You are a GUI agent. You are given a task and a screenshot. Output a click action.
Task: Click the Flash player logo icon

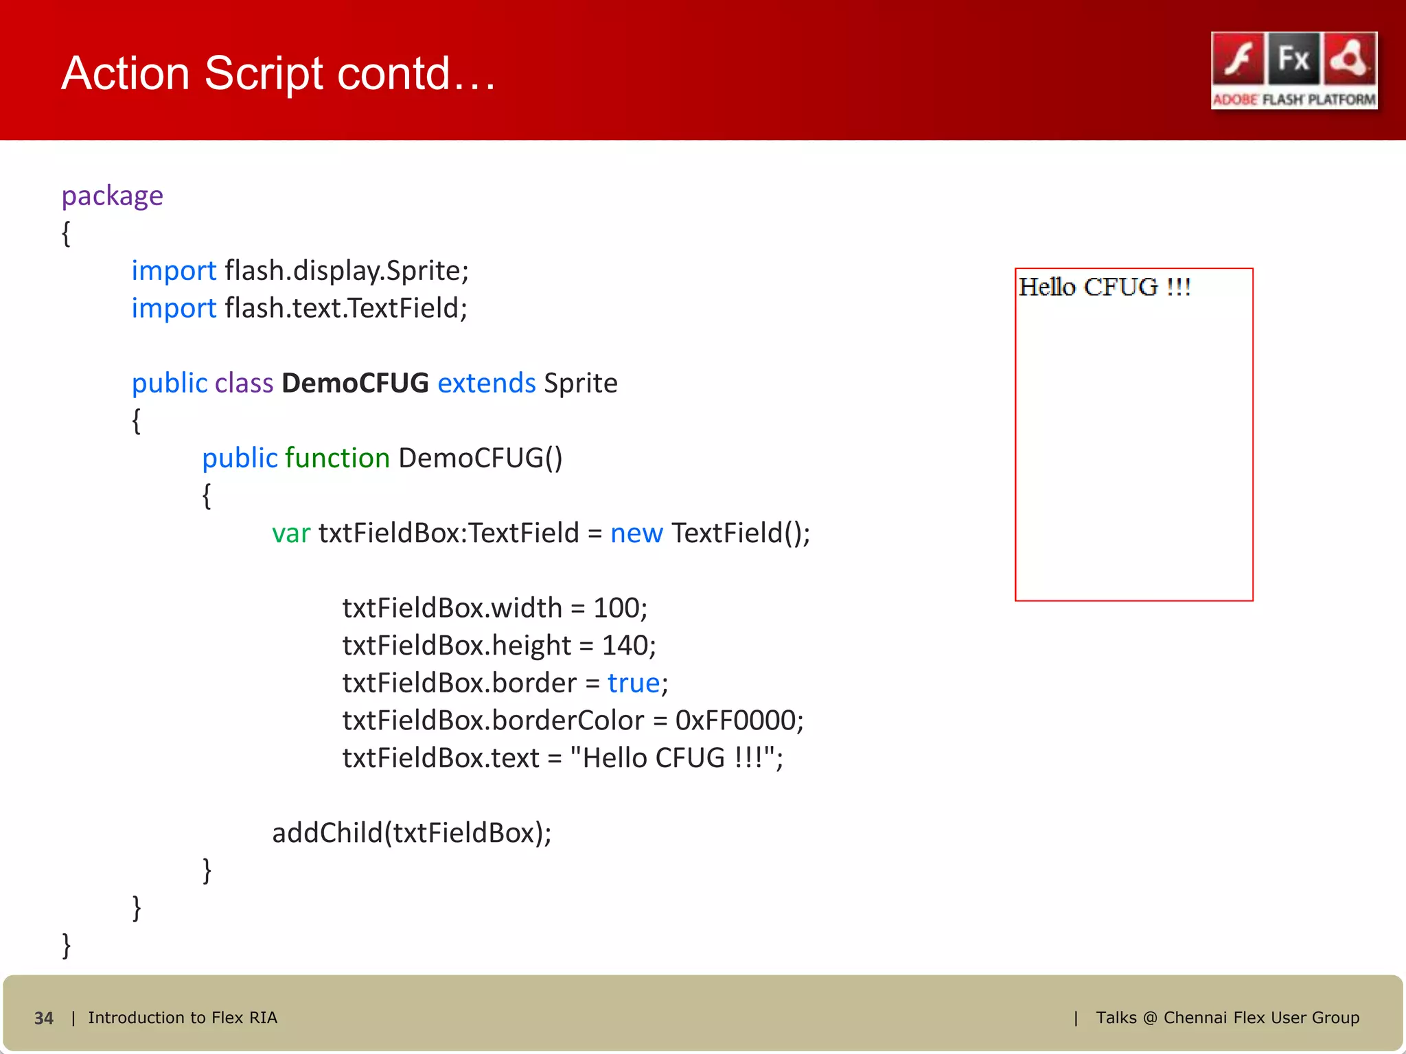point(1238,59)
